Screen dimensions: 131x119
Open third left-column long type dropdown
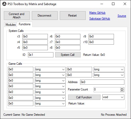coord(50,81)
